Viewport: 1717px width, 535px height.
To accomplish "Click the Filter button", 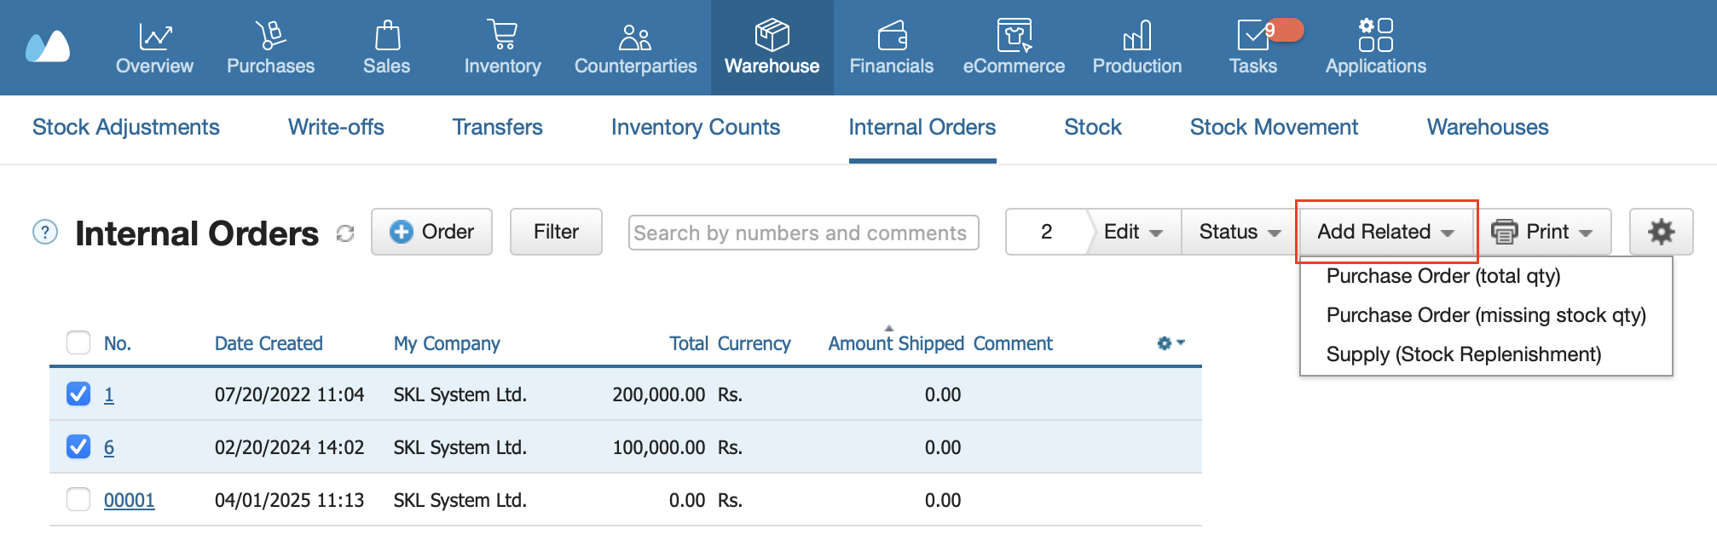I will 556,232.
